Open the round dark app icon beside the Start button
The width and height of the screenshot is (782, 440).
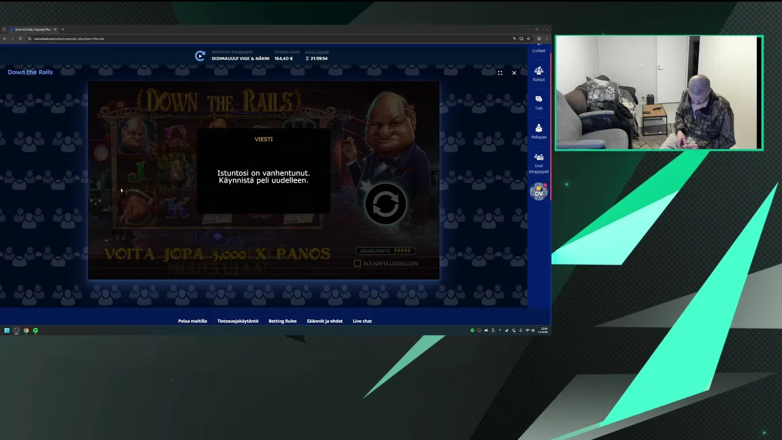[16, 331]
